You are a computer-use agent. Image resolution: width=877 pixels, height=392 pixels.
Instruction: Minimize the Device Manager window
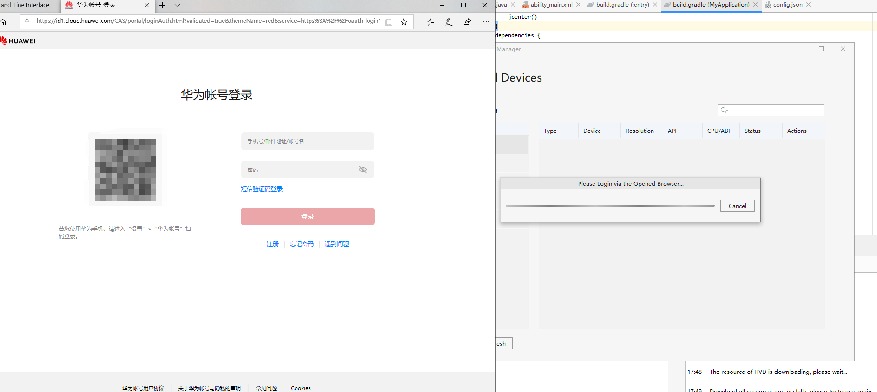799,49
